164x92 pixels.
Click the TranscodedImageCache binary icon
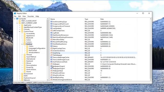click(x=51, y=57)
